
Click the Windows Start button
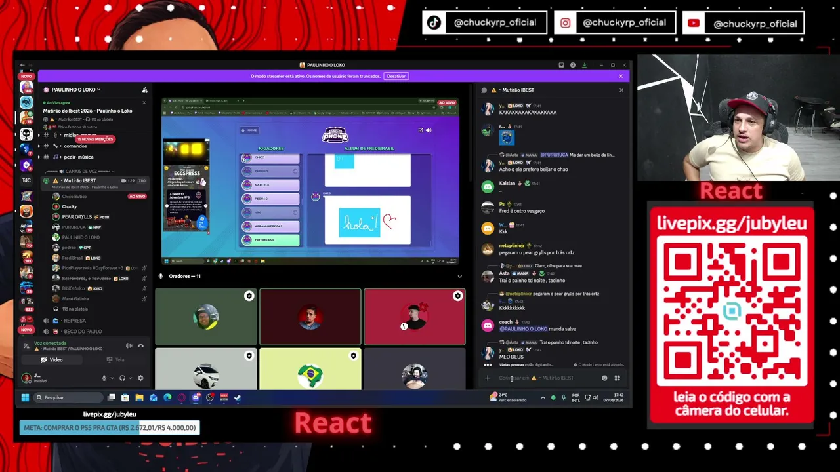coord(25,397)
